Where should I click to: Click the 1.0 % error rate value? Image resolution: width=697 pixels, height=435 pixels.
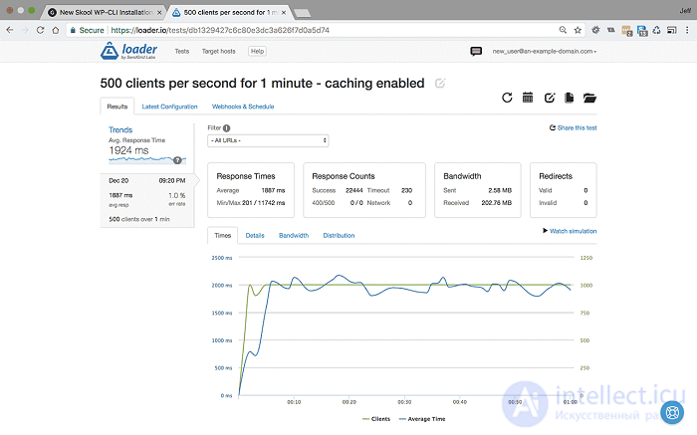pos(177,195)
